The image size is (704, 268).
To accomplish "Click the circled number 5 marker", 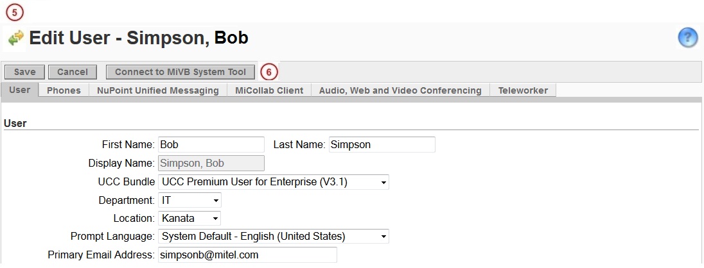I will 15,13.
